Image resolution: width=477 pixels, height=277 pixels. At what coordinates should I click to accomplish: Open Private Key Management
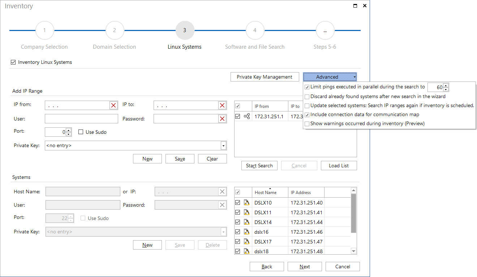pos(265,77)
